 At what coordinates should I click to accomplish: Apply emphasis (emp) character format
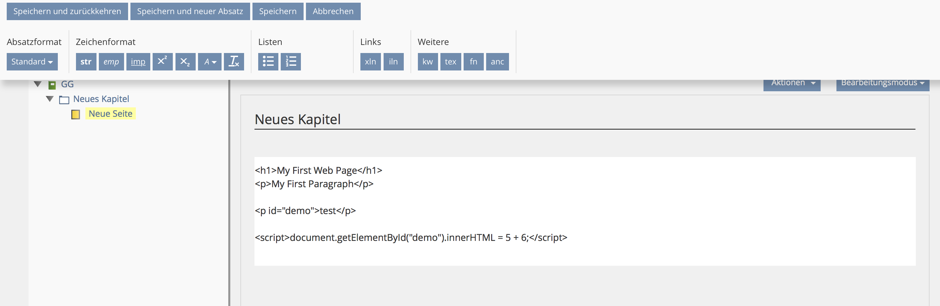tap(111, 61)
